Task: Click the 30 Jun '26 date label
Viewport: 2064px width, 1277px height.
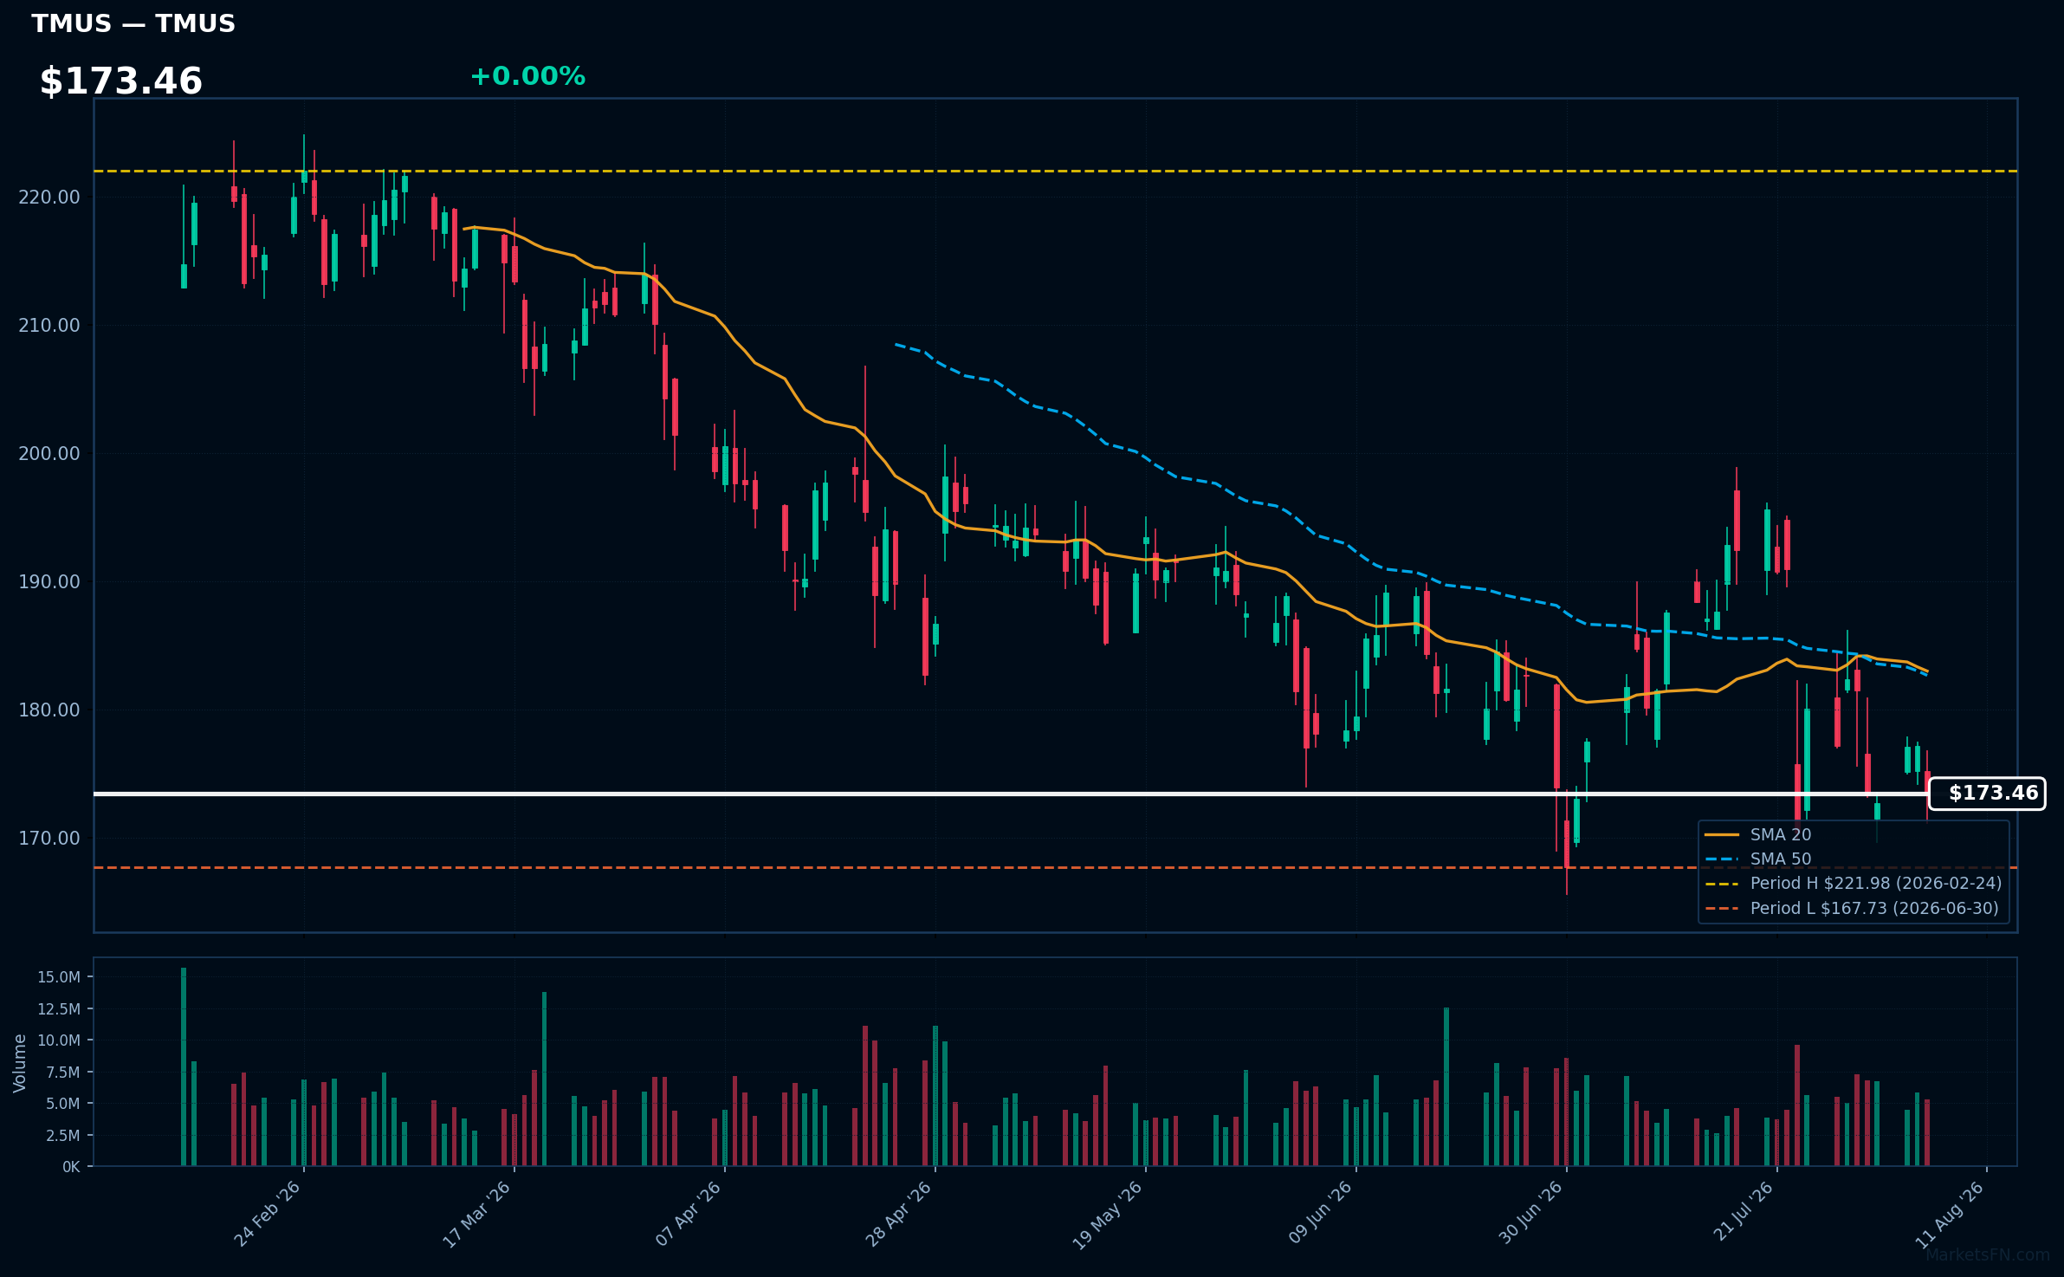Action: pos(1530,1214)
